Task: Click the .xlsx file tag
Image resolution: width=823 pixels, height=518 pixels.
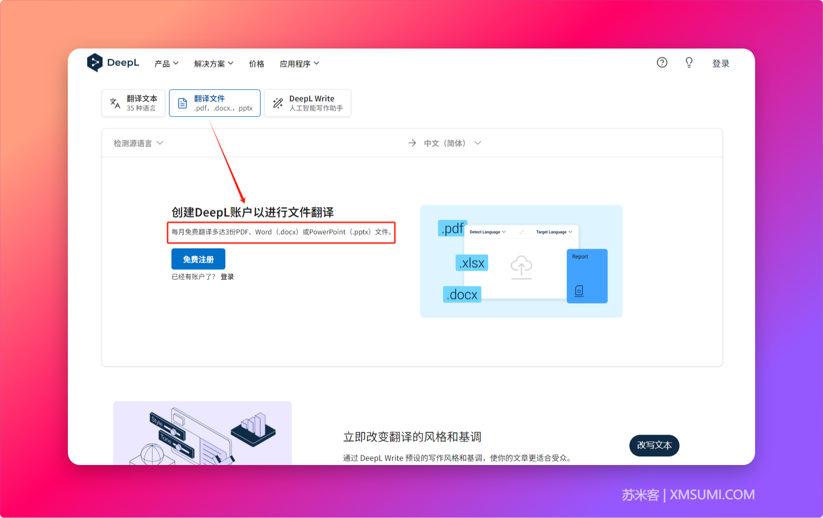Action: pyautogui.click(x=472, y=263)
